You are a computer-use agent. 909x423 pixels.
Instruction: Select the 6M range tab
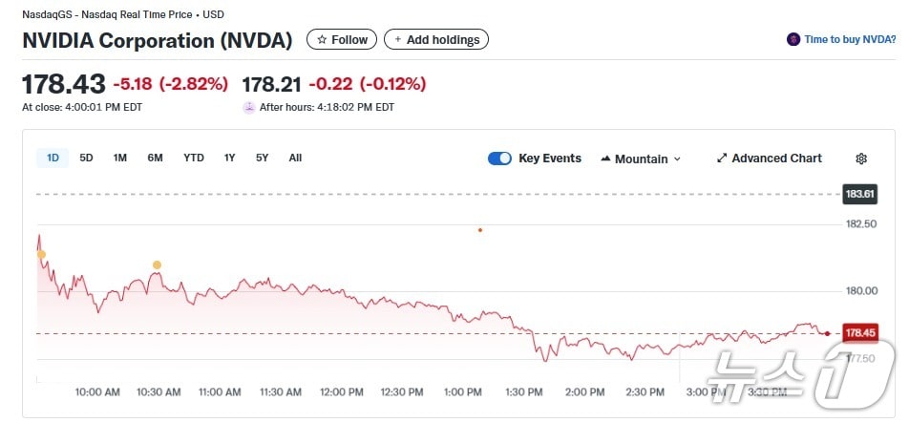(x=155, y=158)
